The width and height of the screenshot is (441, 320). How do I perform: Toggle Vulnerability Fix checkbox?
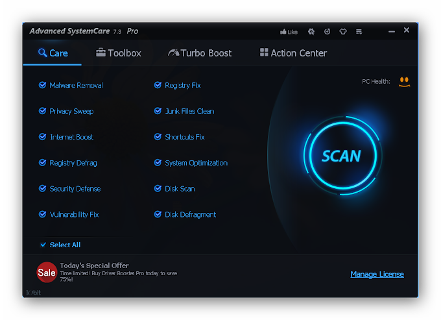pyautogui.click(x=42, y=214)
